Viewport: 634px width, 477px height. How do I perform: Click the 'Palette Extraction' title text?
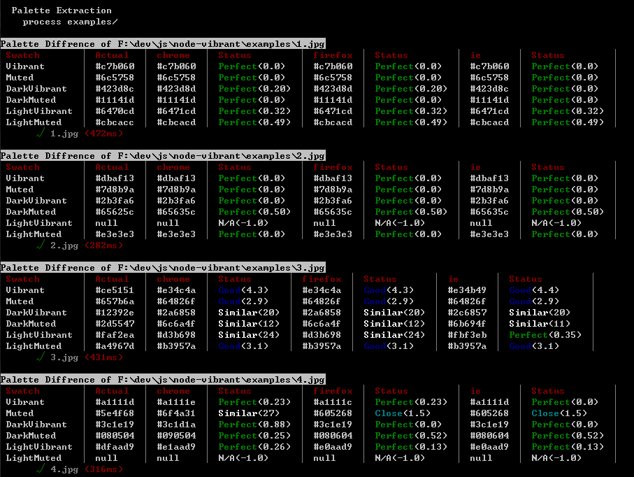pos(62,10)
